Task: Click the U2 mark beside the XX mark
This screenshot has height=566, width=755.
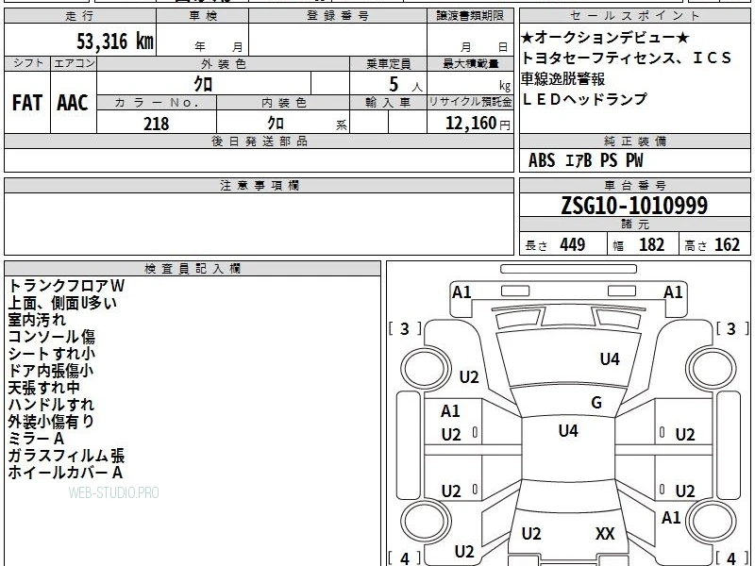Action: click(531, 534)
